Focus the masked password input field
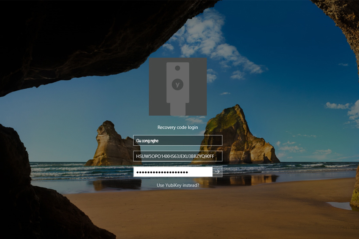 [173, 172]
